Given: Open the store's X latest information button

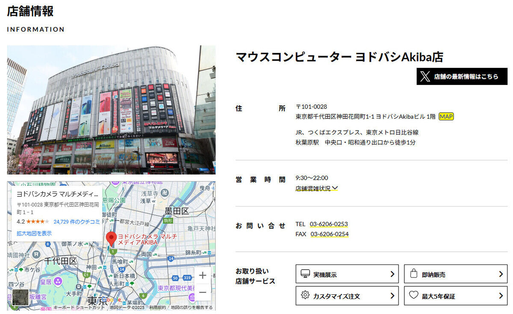Looking at the screenshot, I should click(462, 76).
